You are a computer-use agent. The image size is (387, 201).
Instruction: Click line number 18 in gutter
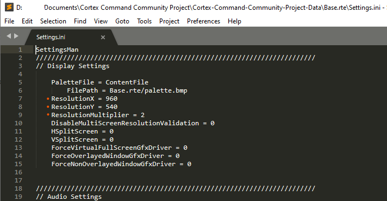pos(18,188)
